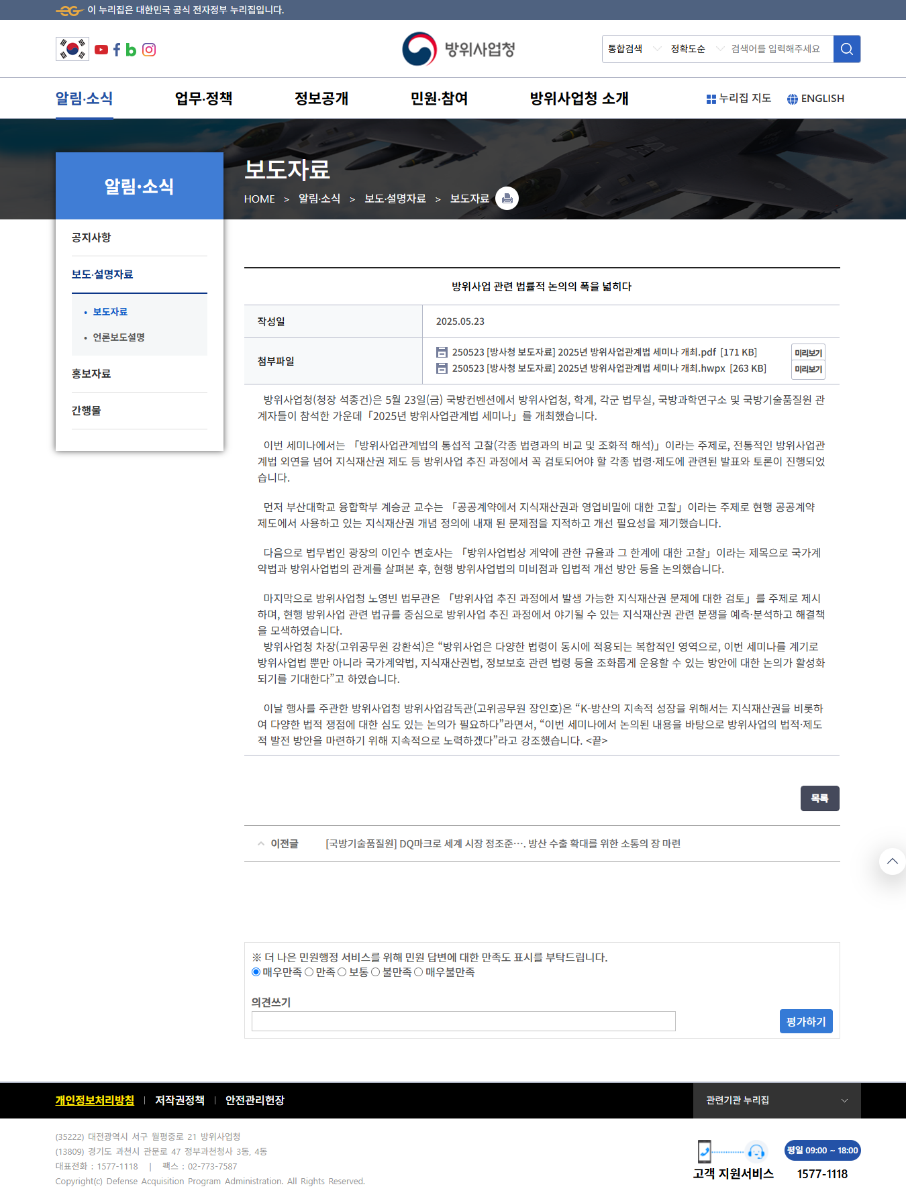Open the Facebook social icon
This screenshot has width=906, height=1199.
117,50
